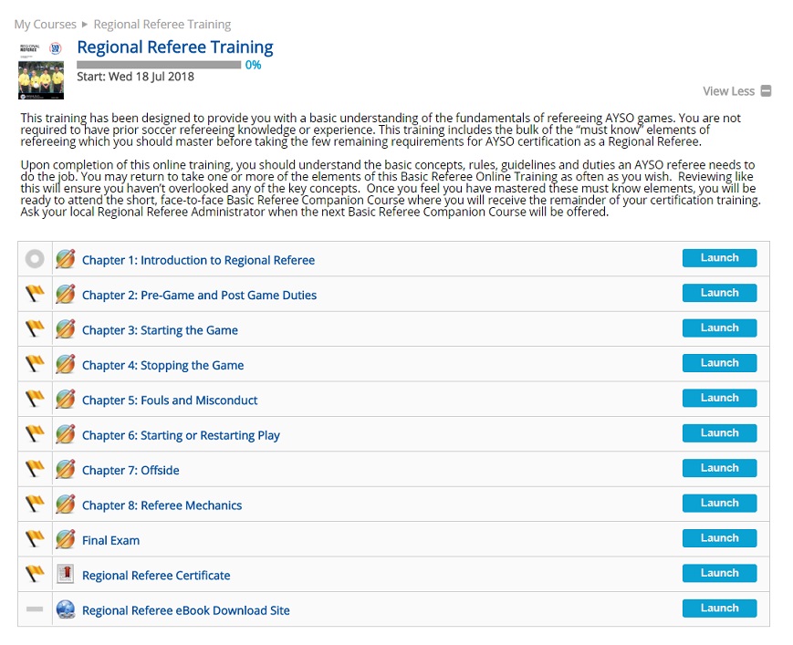Click the yellow flag icon beside Chapter 5

pos(35,400)
